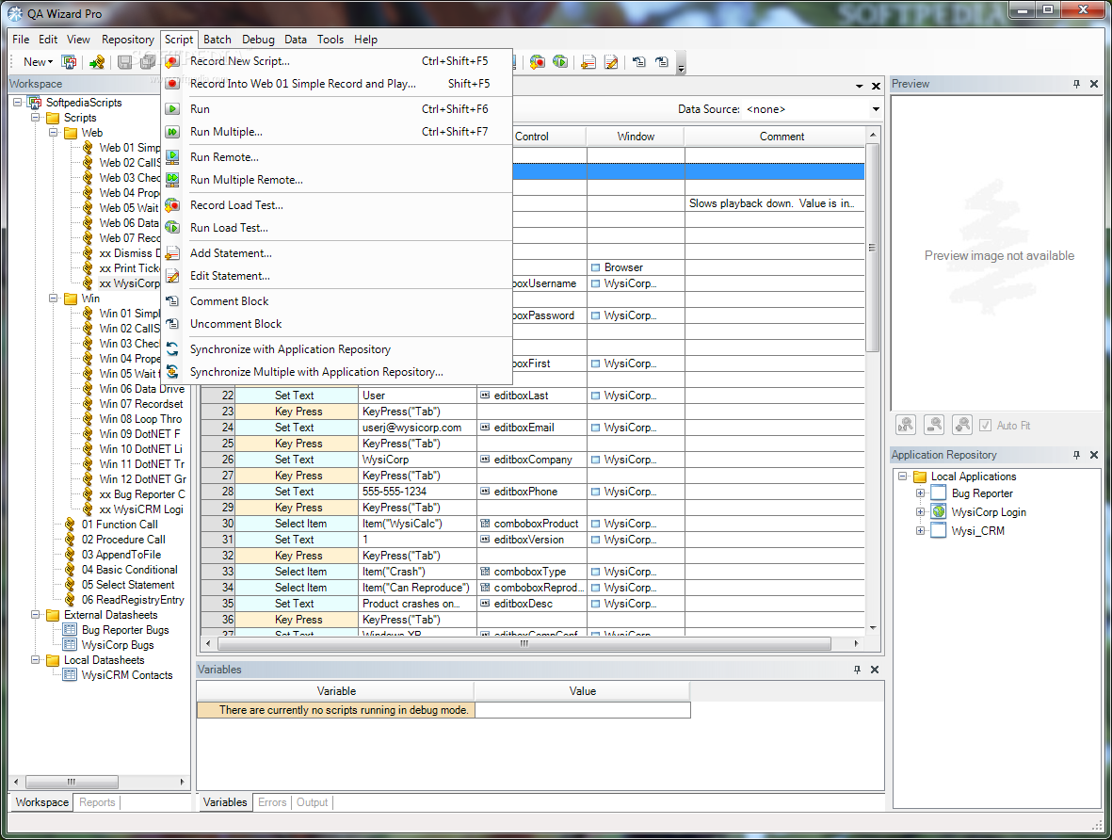Click the Uncomment Block toolbar icon
Viewport: 1112px width, 840px height.
pos(662,62)
